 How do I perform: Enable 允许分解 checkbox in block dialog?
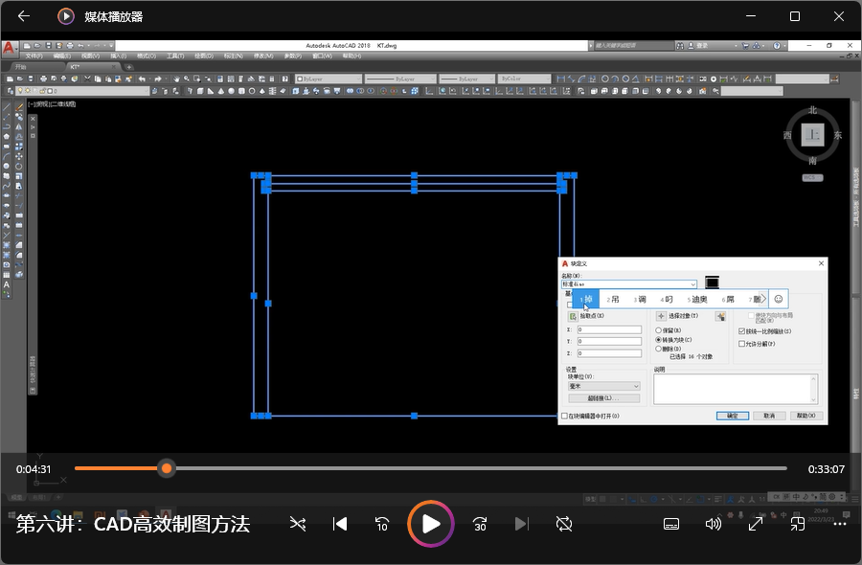click(x=742, y=344)
